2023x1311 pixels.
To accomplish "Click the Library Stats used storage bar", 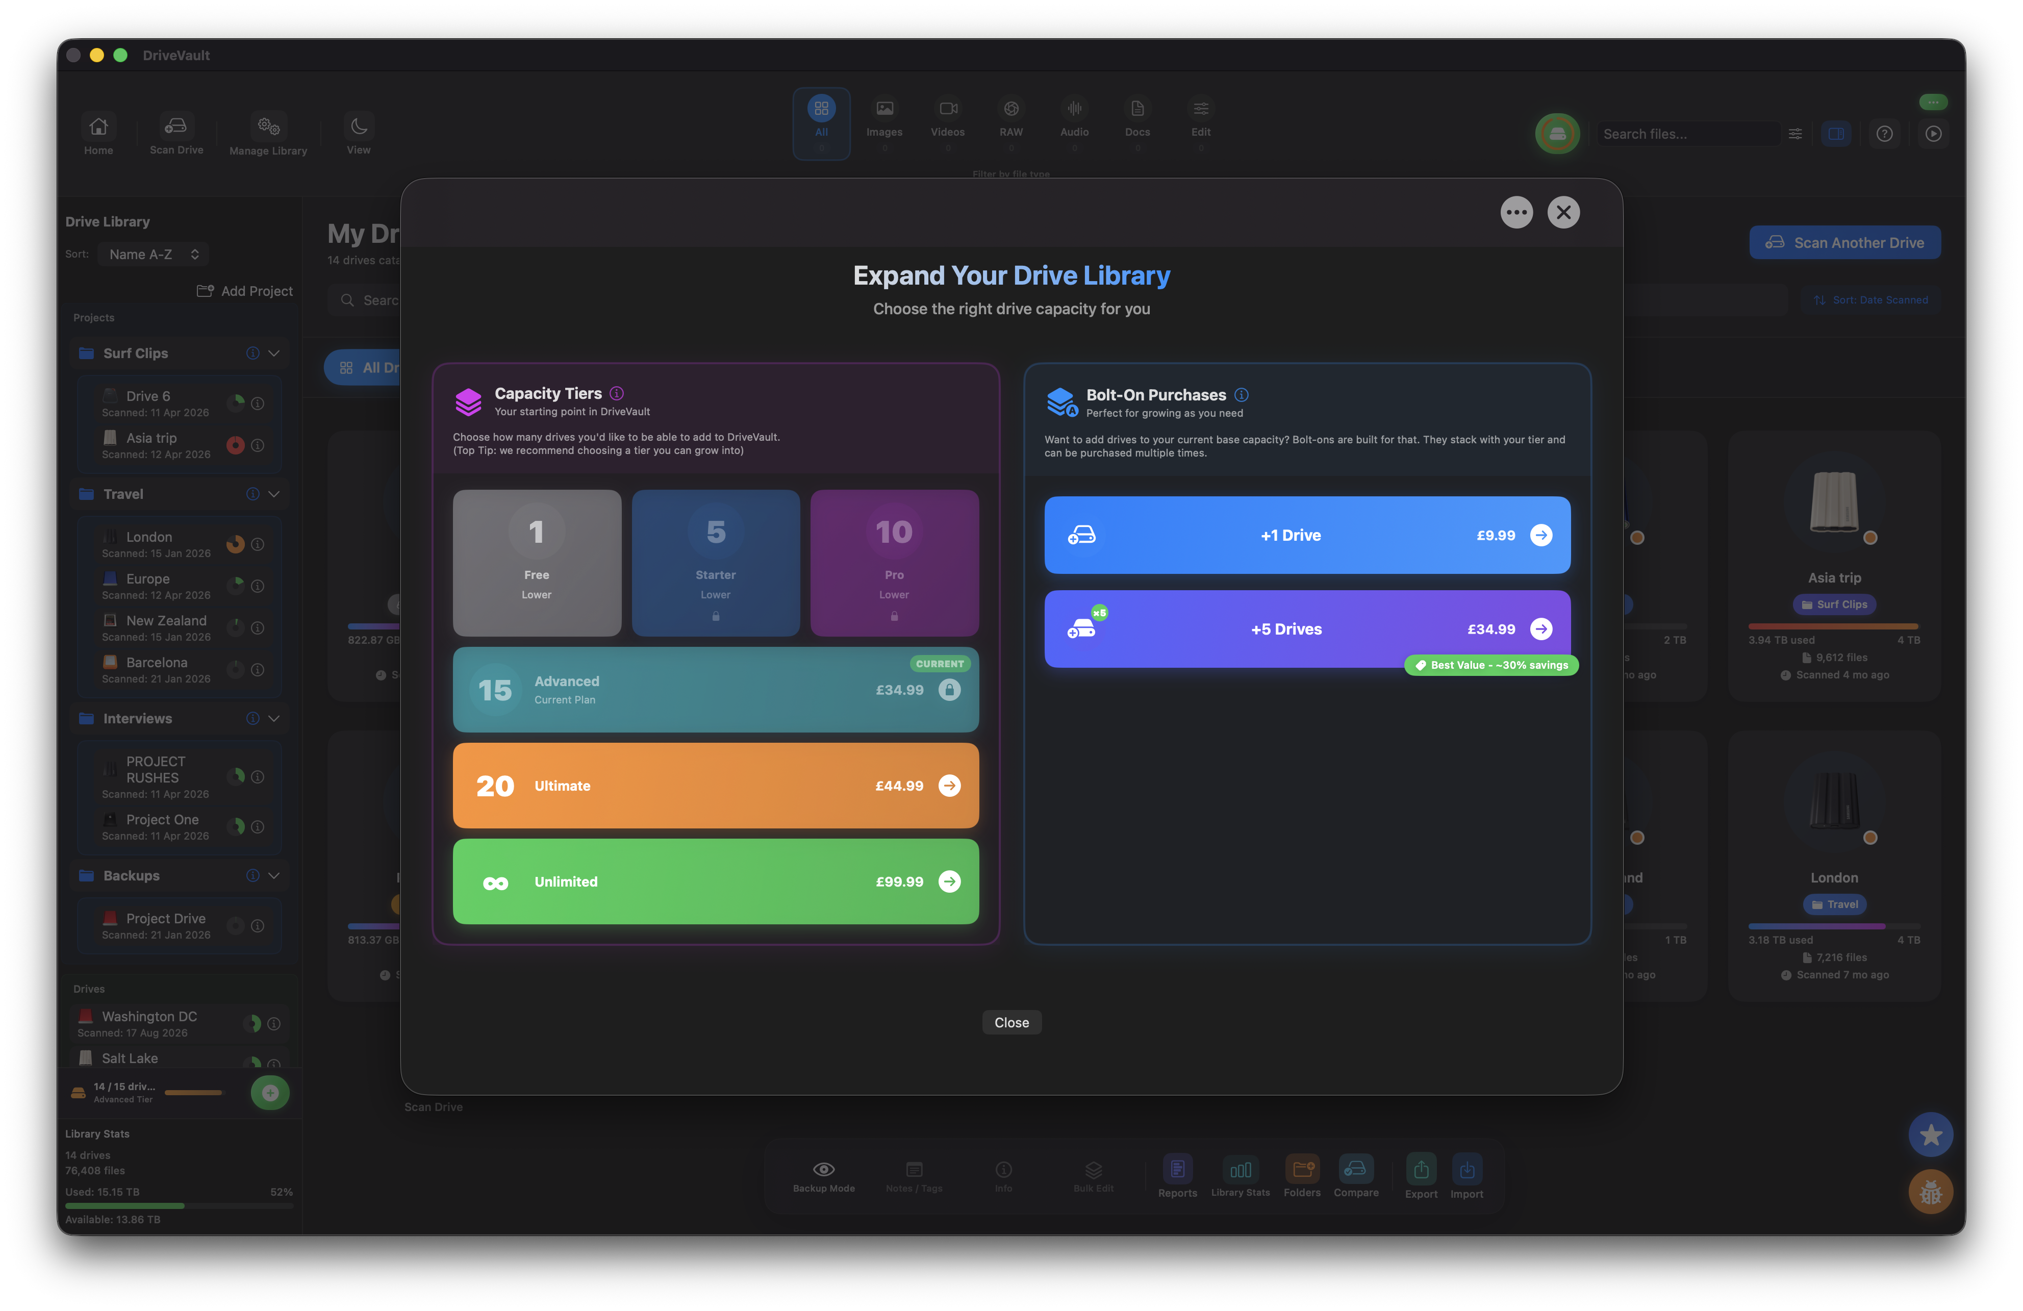I will pyautogui.click(x=180, y=1205).
